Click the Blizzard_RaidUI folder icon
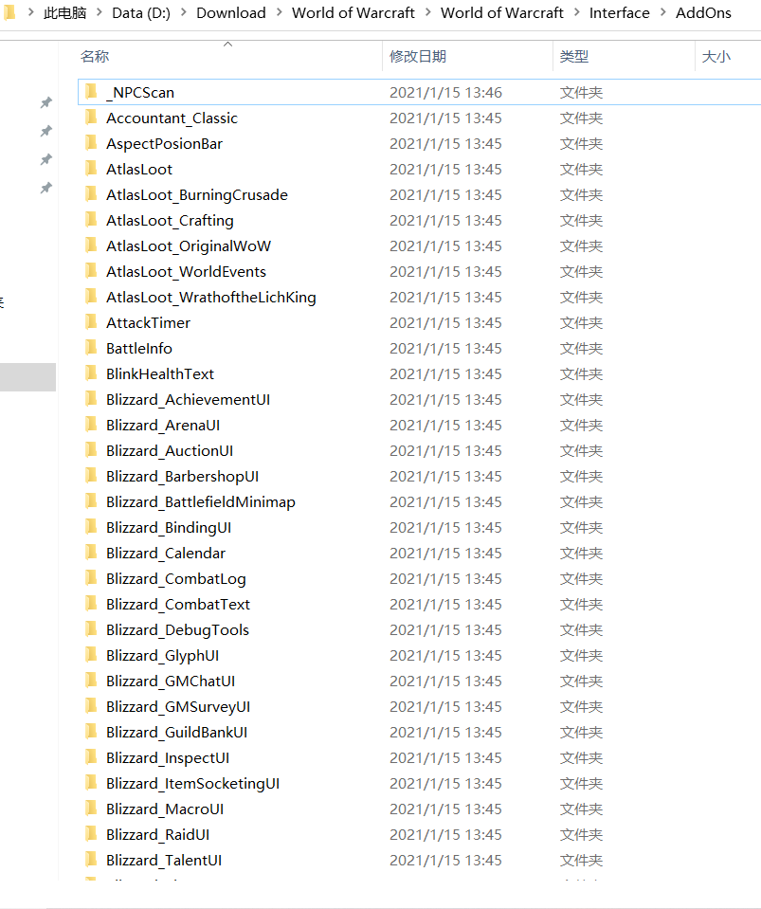The width and height of the screenshot is (761, 909). click(x=91, y=834)
